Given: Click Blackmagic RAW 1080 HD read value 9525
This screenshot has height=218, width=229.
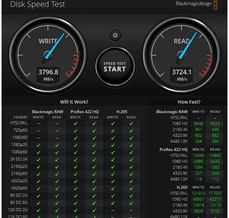Looking at the screenshot, I should [215, 124].
